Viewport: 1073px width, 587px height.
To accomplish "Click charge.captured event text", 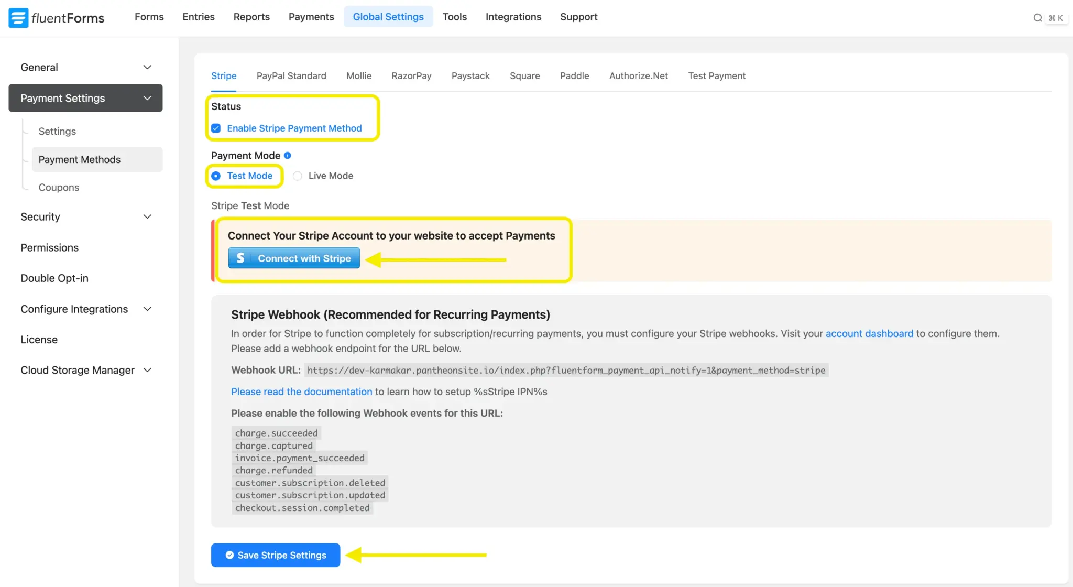I will 273,445.
